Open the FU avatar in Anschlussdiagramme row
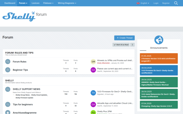 93,112
